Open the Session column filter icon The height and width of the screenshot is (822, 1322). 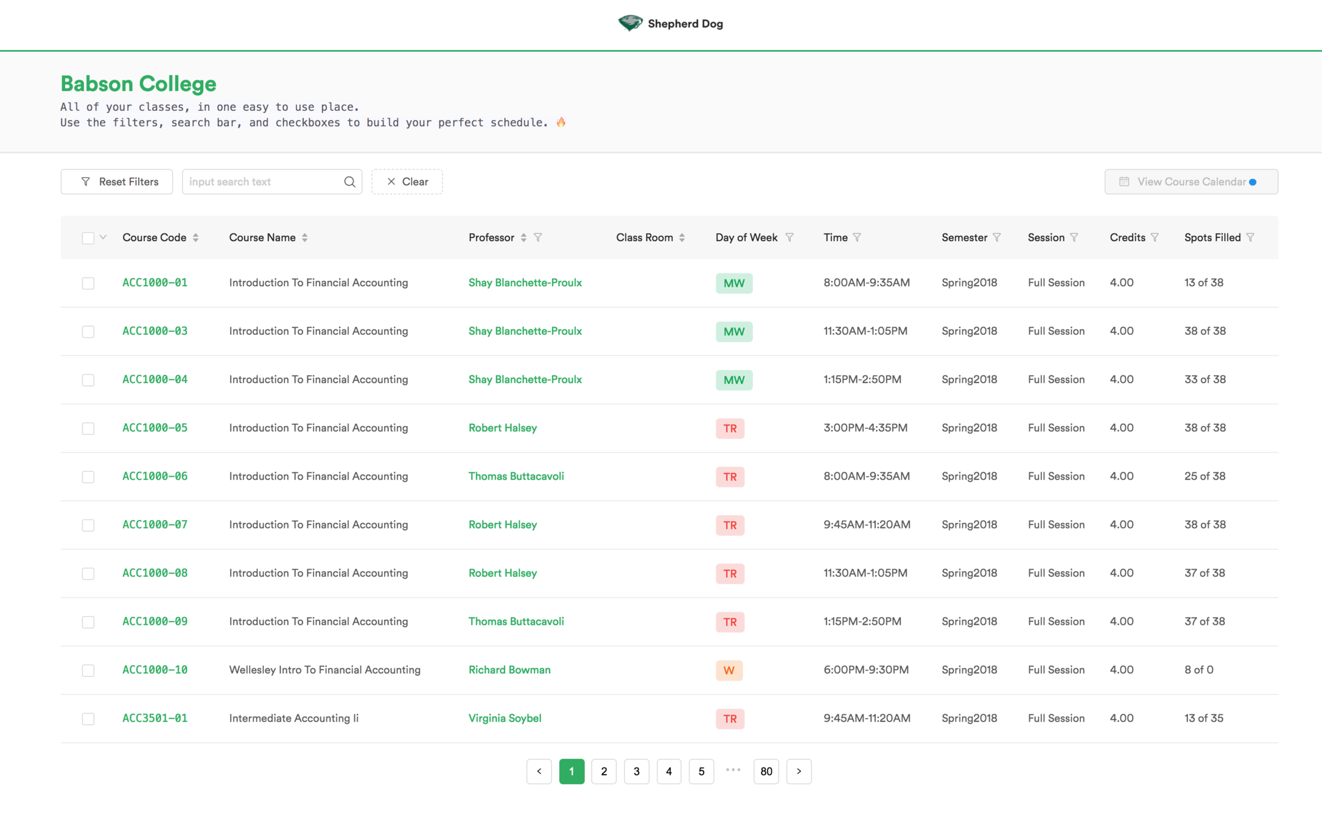(x=1074, y=237)
